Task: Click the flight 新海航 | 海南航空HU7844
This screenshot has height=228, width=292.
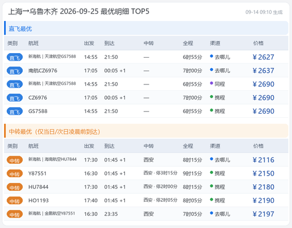Action: point(53,159)
